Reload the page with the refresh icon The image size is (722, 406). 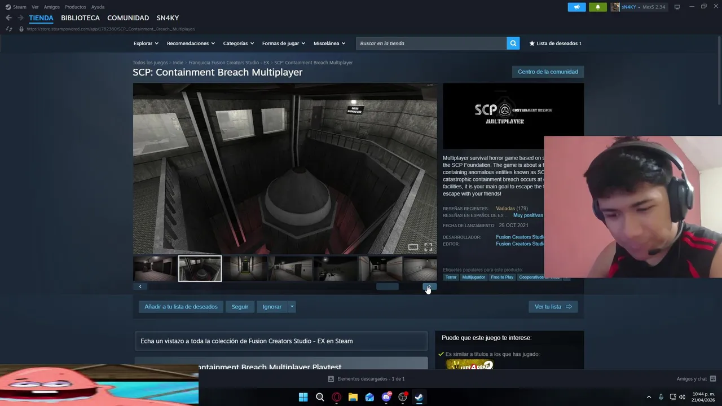click(x=8, y=29)
